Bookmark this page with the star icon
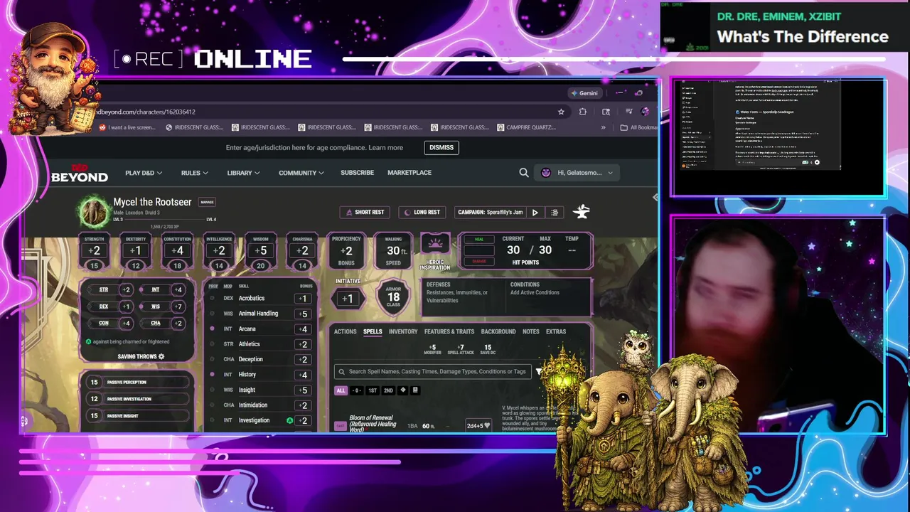910x512 pixels. coord(561,112)
